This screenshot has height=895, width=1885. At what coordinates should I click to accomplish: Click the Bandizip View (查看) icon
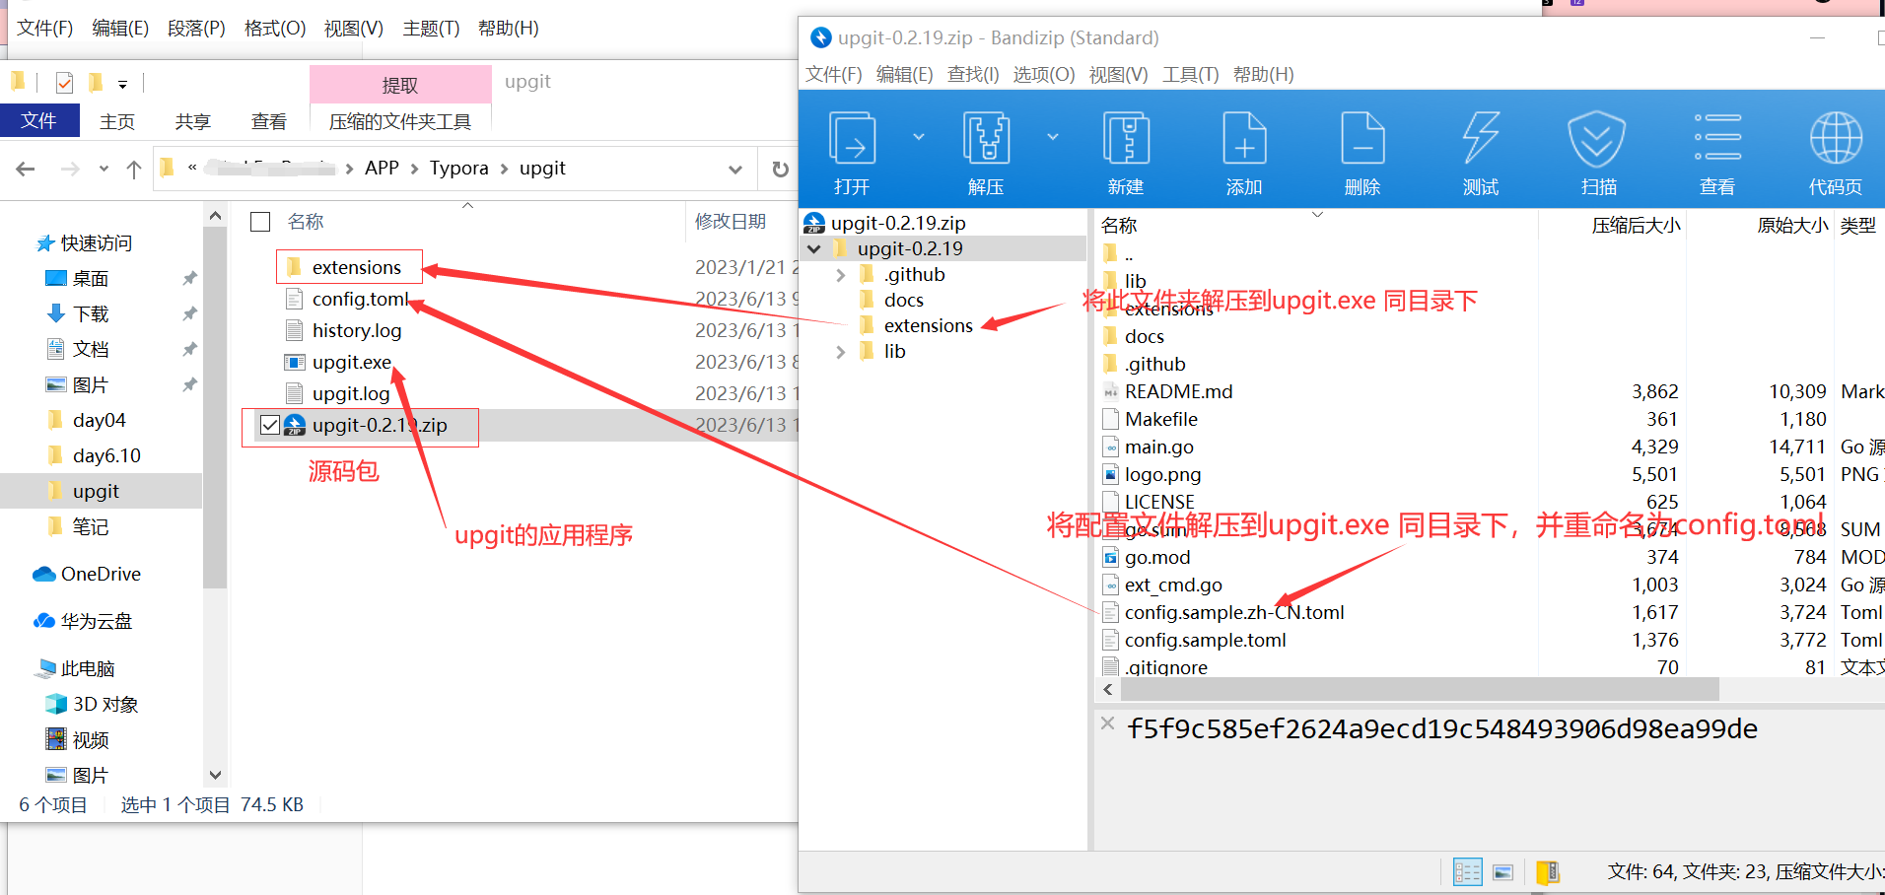point(1717,138)
